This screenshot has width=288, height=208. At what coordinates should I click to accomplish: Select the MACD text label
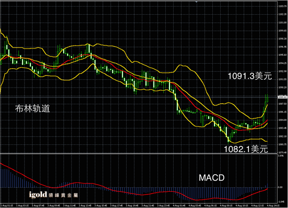point(212,178)
